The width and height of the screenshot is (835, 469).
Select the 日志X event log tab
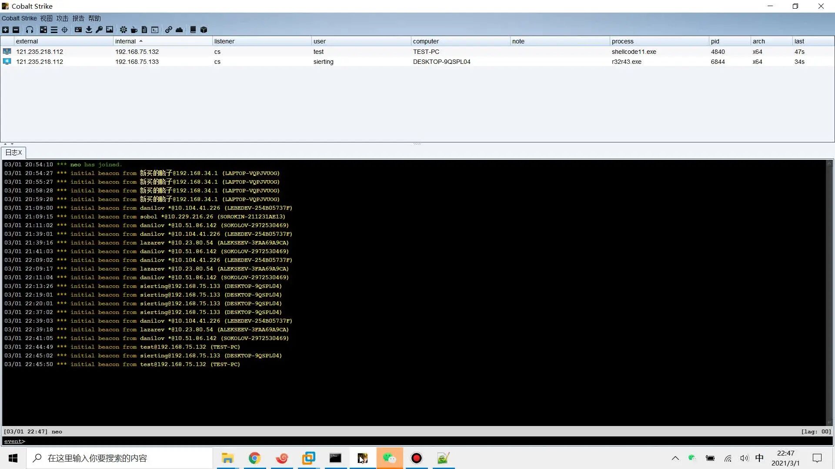[13, 152]
